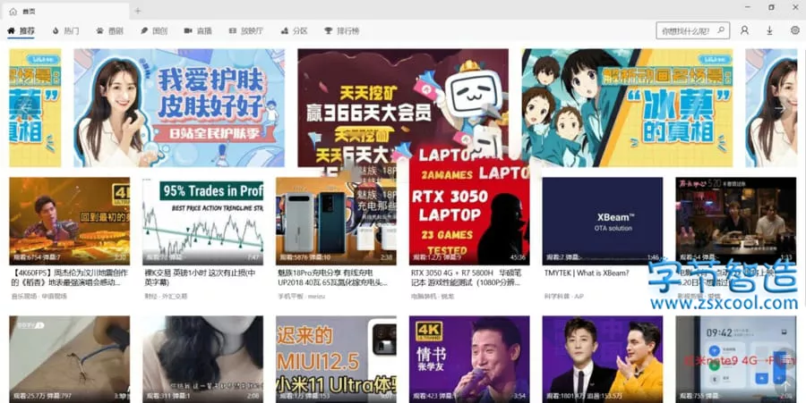Open the 热门 flame section
The height and width of the screenshot is (403, 806).
click(65, 30)
